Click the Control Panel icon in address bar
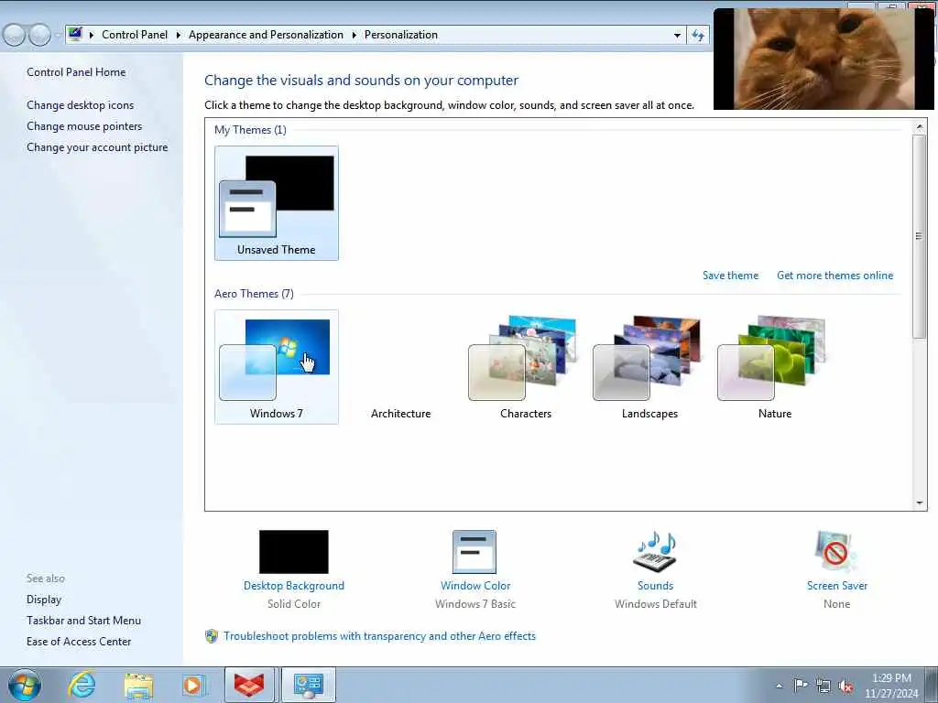This screenshot has height=703, width=938. (75, 34)
